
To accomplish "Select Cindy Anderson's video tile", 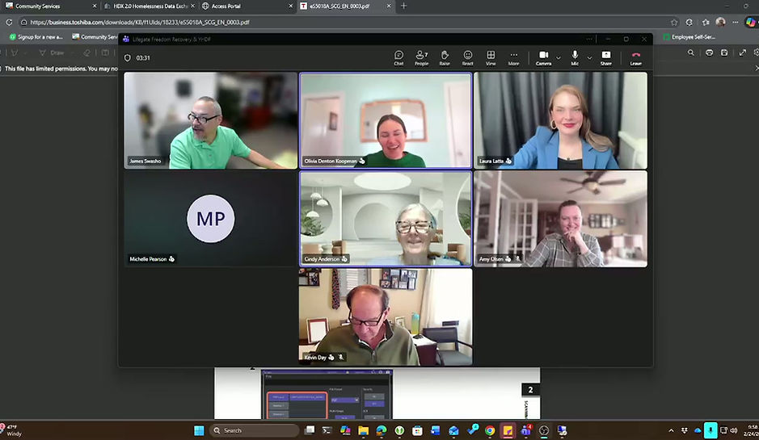I will [386, 219].
